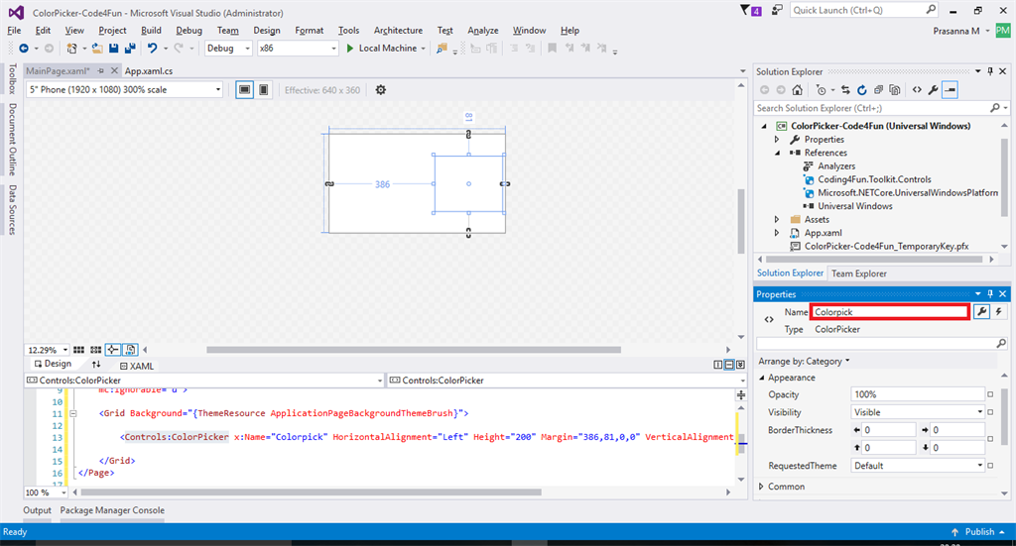Toggle the Preview Selected Items button
Viewport: 1016px width, 546px height.
tap(950, 89)
